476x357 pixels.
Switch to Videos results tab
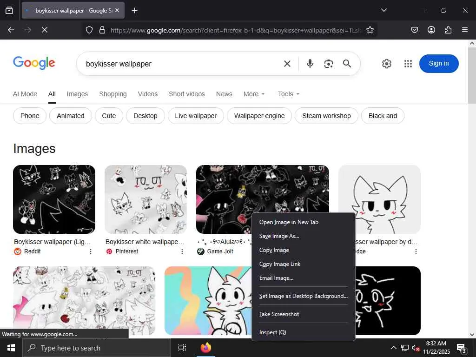[x=147, y=94]
